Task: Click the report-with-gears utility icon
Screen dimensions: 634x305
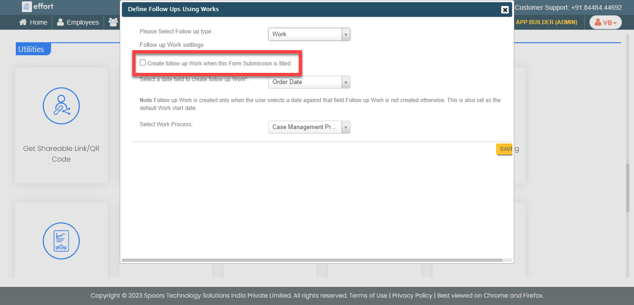Action: 61,241
